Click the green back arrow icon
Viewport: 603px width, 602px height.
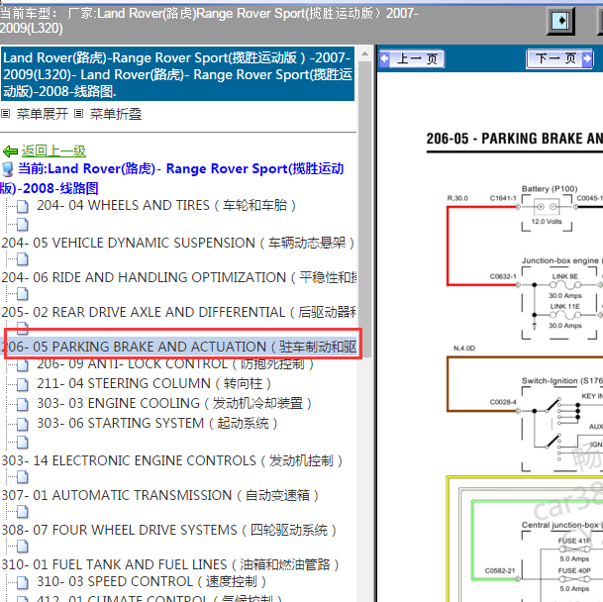pyautogui.click(x=10, y=151)
